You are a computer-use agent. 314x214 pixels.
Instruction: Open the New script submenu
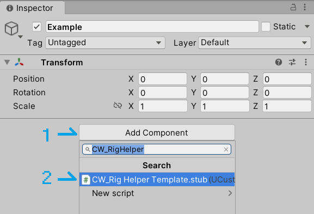coord(157,193)
